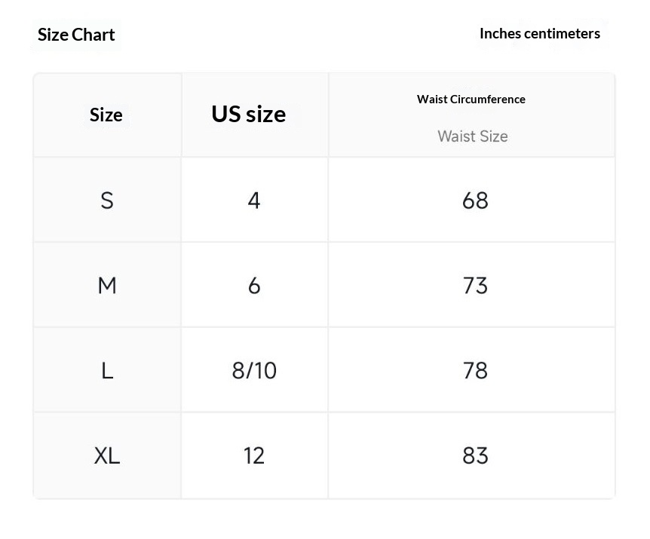The width and height of the screenshot is (650, 539).
Task: Click waist measurement 78
Action: [x=475, y=370]
